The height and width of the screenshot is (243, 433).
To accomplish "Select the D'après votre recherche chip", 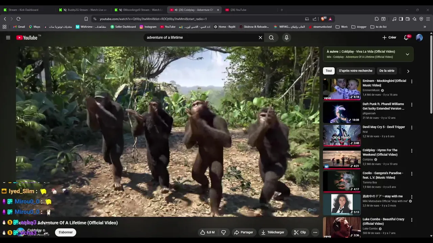I will 356,71.
